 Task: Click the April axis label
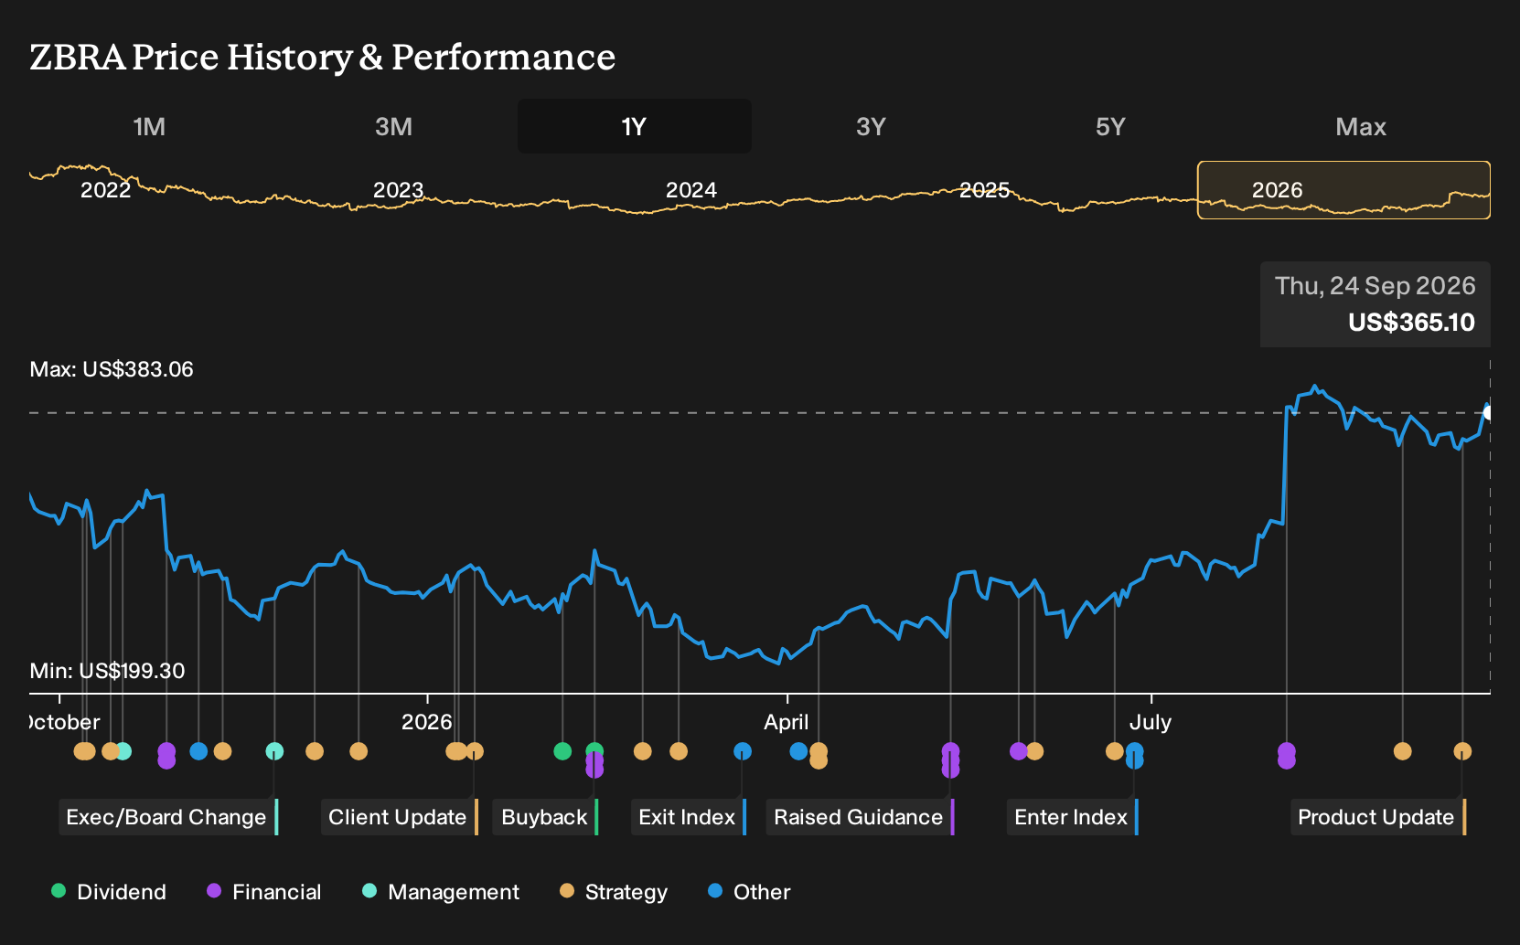pyautogui.click(x=787, y=722)
